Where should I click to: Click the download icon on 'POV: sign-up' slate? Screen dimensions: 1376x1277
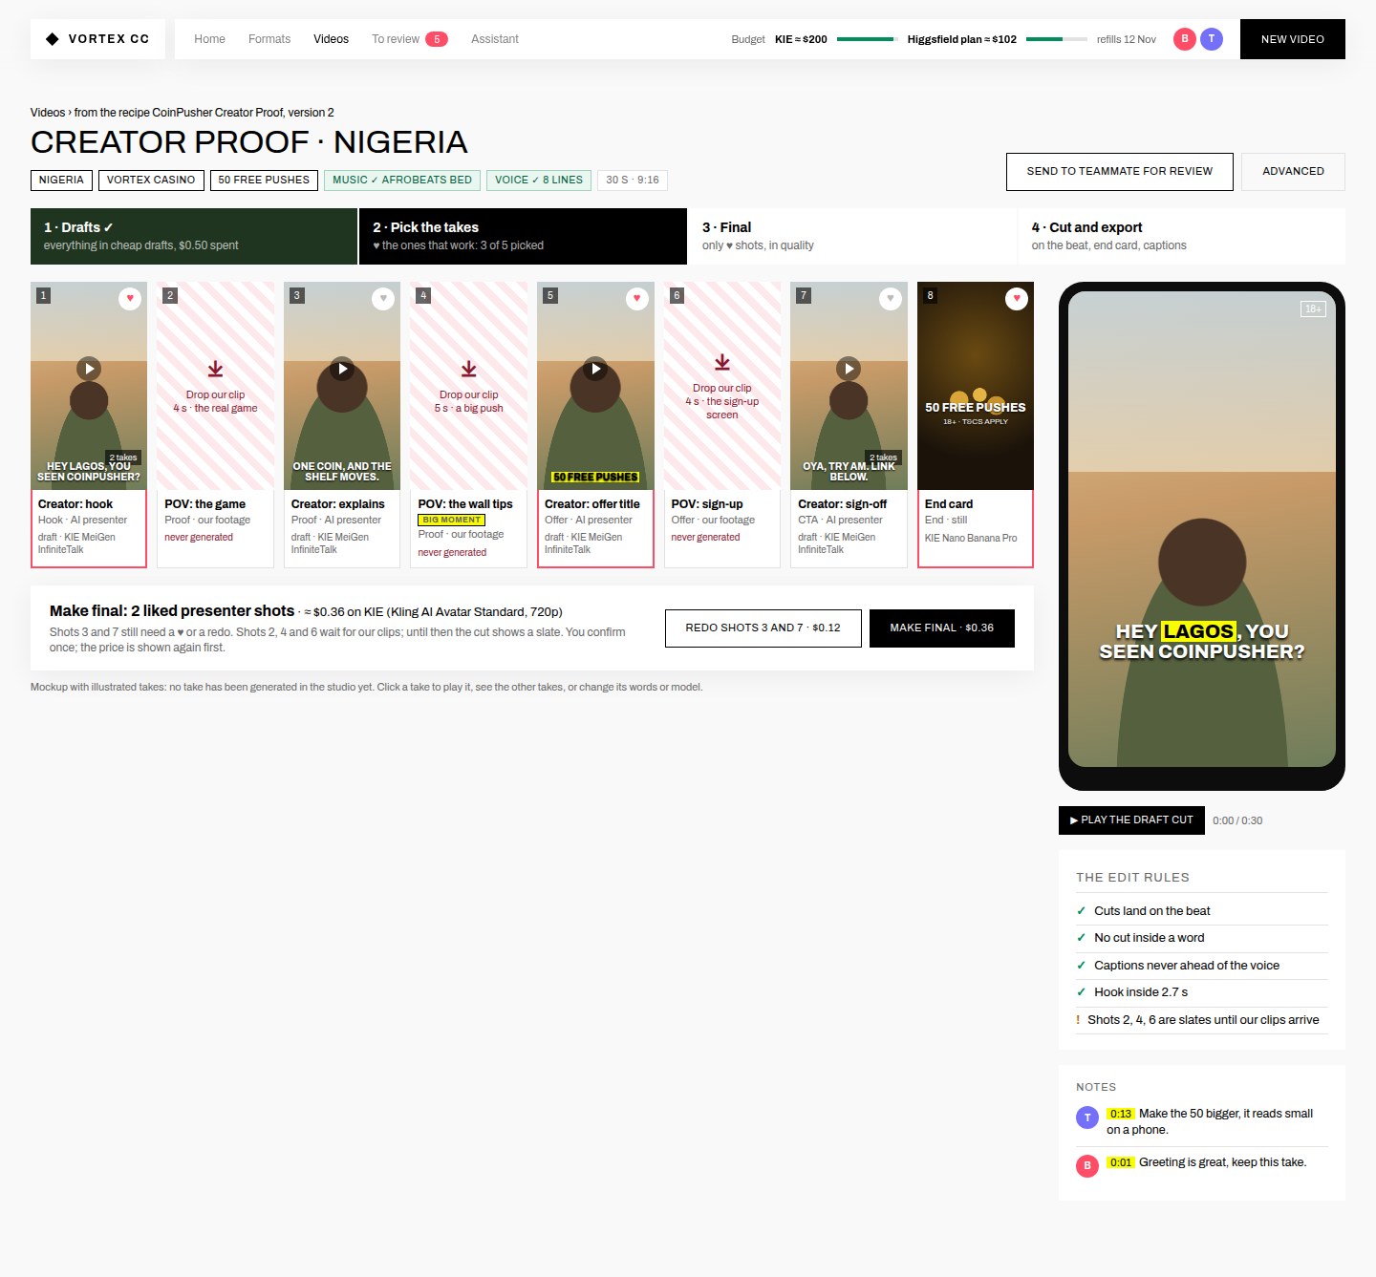[x=722, y=362]
